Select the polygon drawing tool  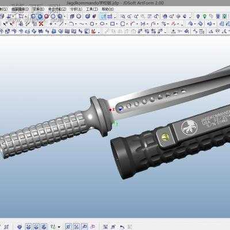(122, 24)
